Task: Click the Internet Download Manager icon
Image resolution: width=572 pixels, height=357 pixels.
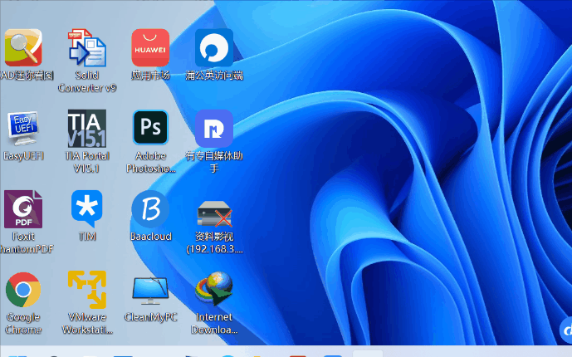Action: point(214,291)
